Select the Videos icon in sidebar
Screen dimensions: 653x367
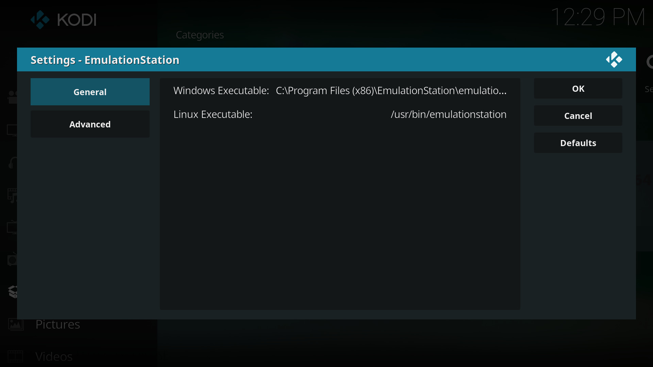click(x=16, y=356)
